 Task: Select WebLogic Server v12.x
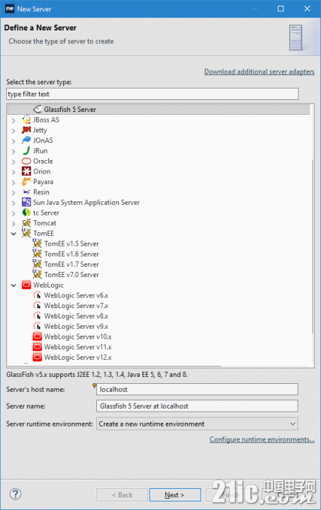click(78, 358)
